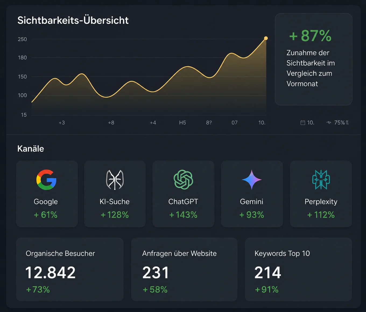Click the sort arrows after 75%
366x312 pixels.
[347, 123]
